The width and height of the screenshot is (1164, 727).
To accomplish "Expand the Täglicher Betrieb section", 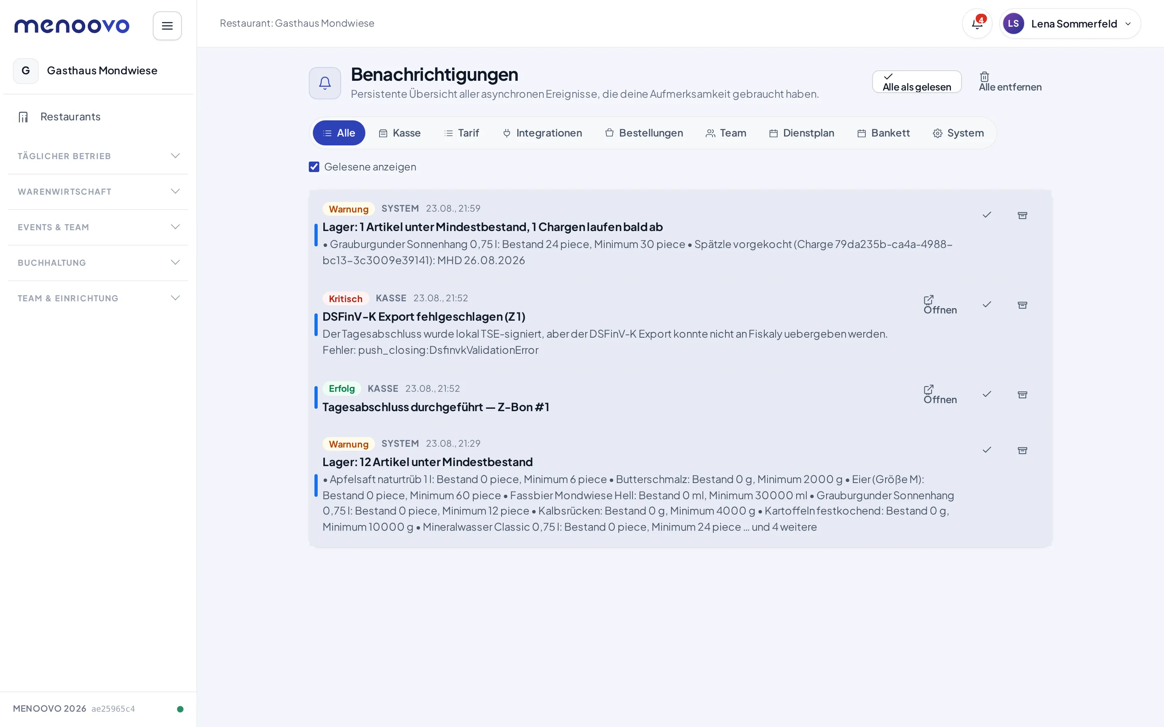I will coord(98,156).
